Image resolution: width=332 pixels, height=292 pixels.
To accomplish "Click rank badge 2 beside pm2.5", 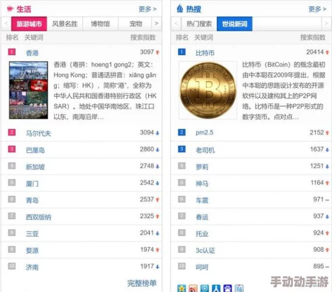I will pyautogui.click(x=182, y=133).
